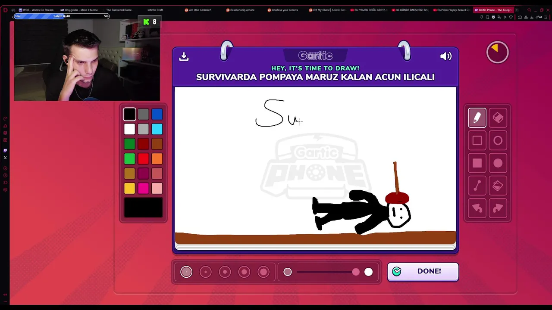Pick the bright green color swatch
The image size is (552, 310).
click(129, 159)
